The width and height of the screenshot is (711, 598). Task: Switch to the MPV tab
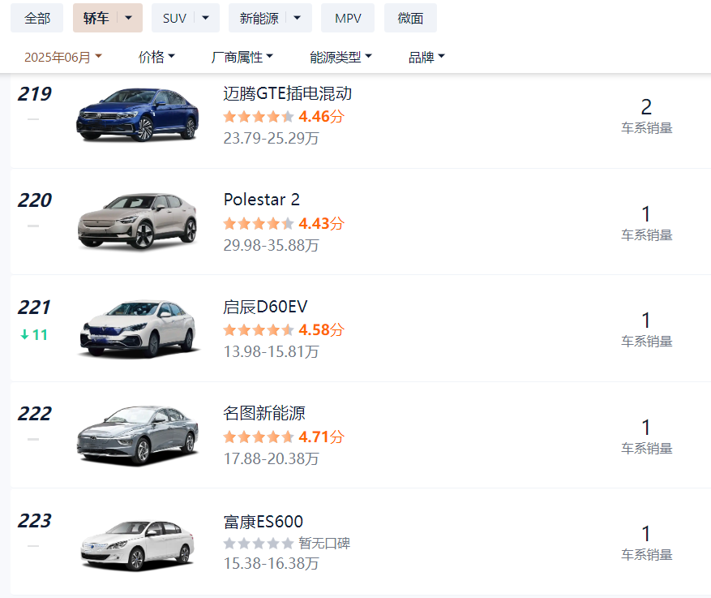pyautogui.click(x=348, y=18)
